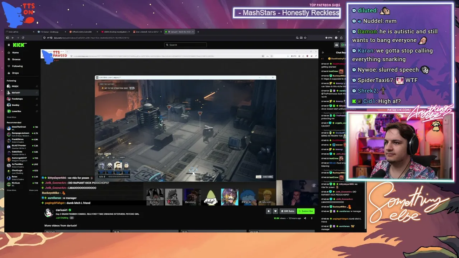Image resolution: width=459 pixels, height=258 pixels.
Task: Share the dariusirl video
Action: [x=305, y=218]
